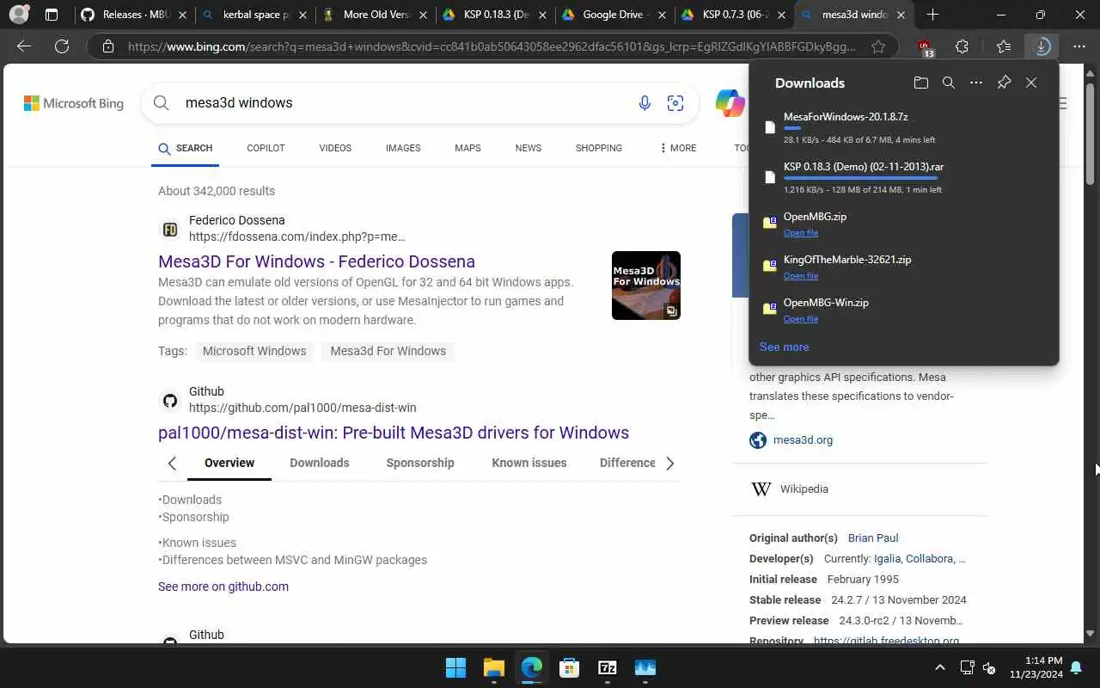Open Mesa3D For Windows - Federico Dossena result

(x=316, y=261)
